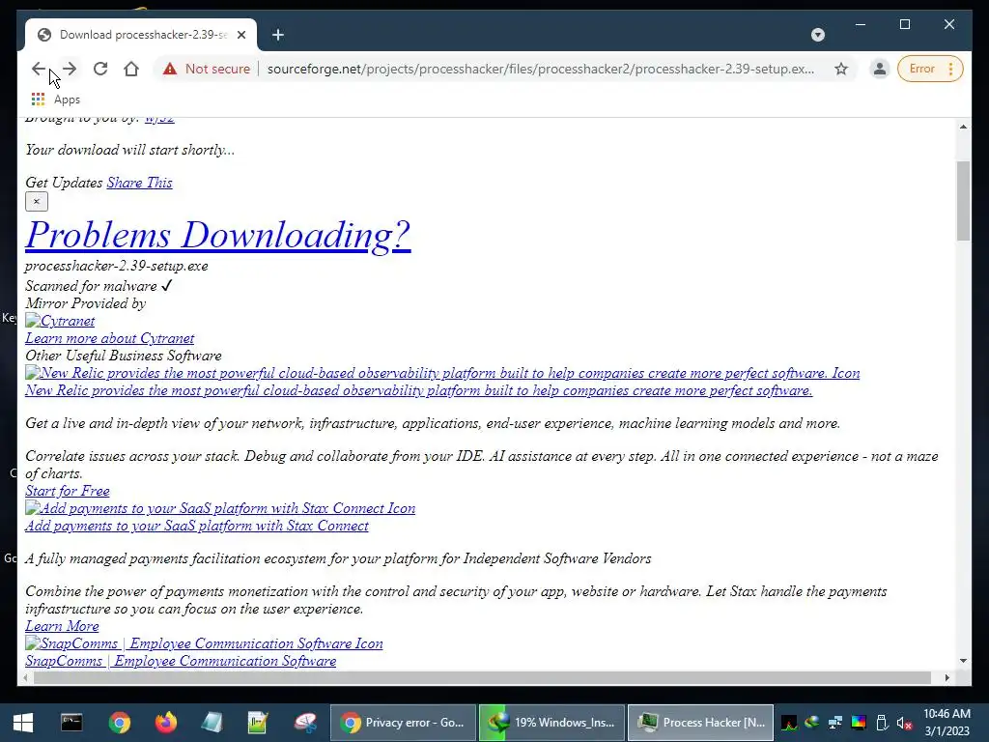989x742 pixels.
Task: Click the colorful display tray icon
Action: pos(859,723)
